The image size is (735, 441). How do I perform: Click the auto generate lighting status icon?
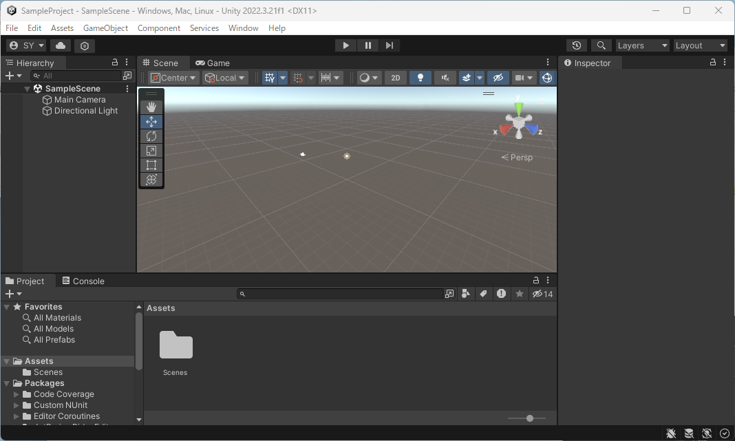[x=707, y=433]
